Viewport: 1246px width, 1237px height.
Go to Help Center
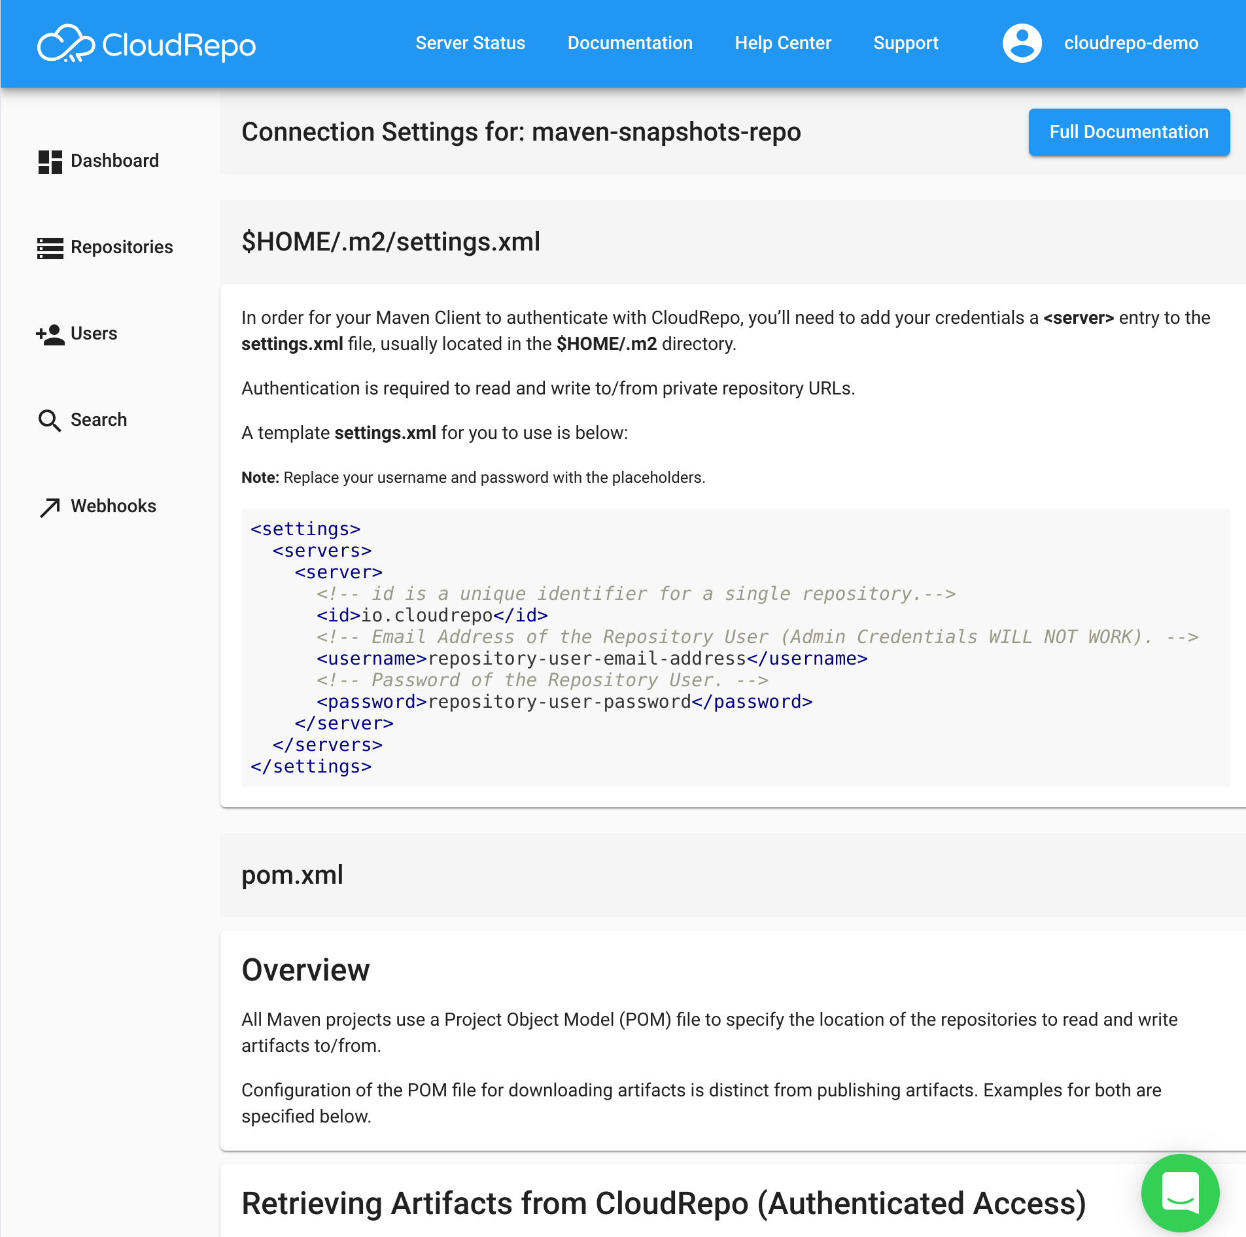783,43
